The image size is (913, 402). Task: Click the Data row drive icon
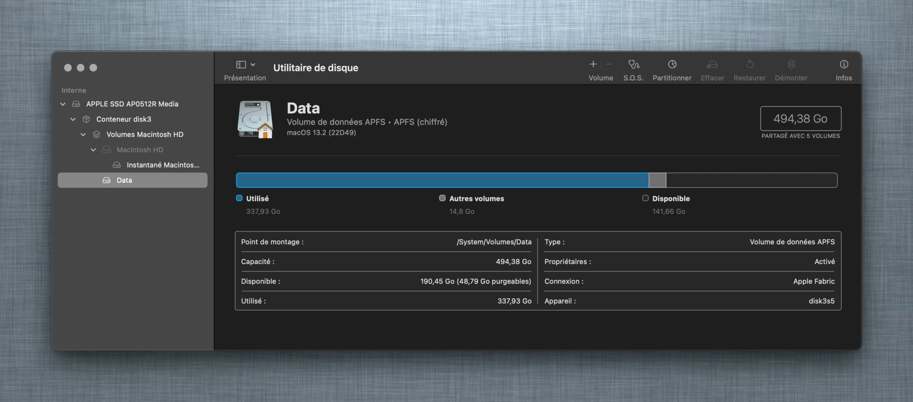click(x=106, y=180)
